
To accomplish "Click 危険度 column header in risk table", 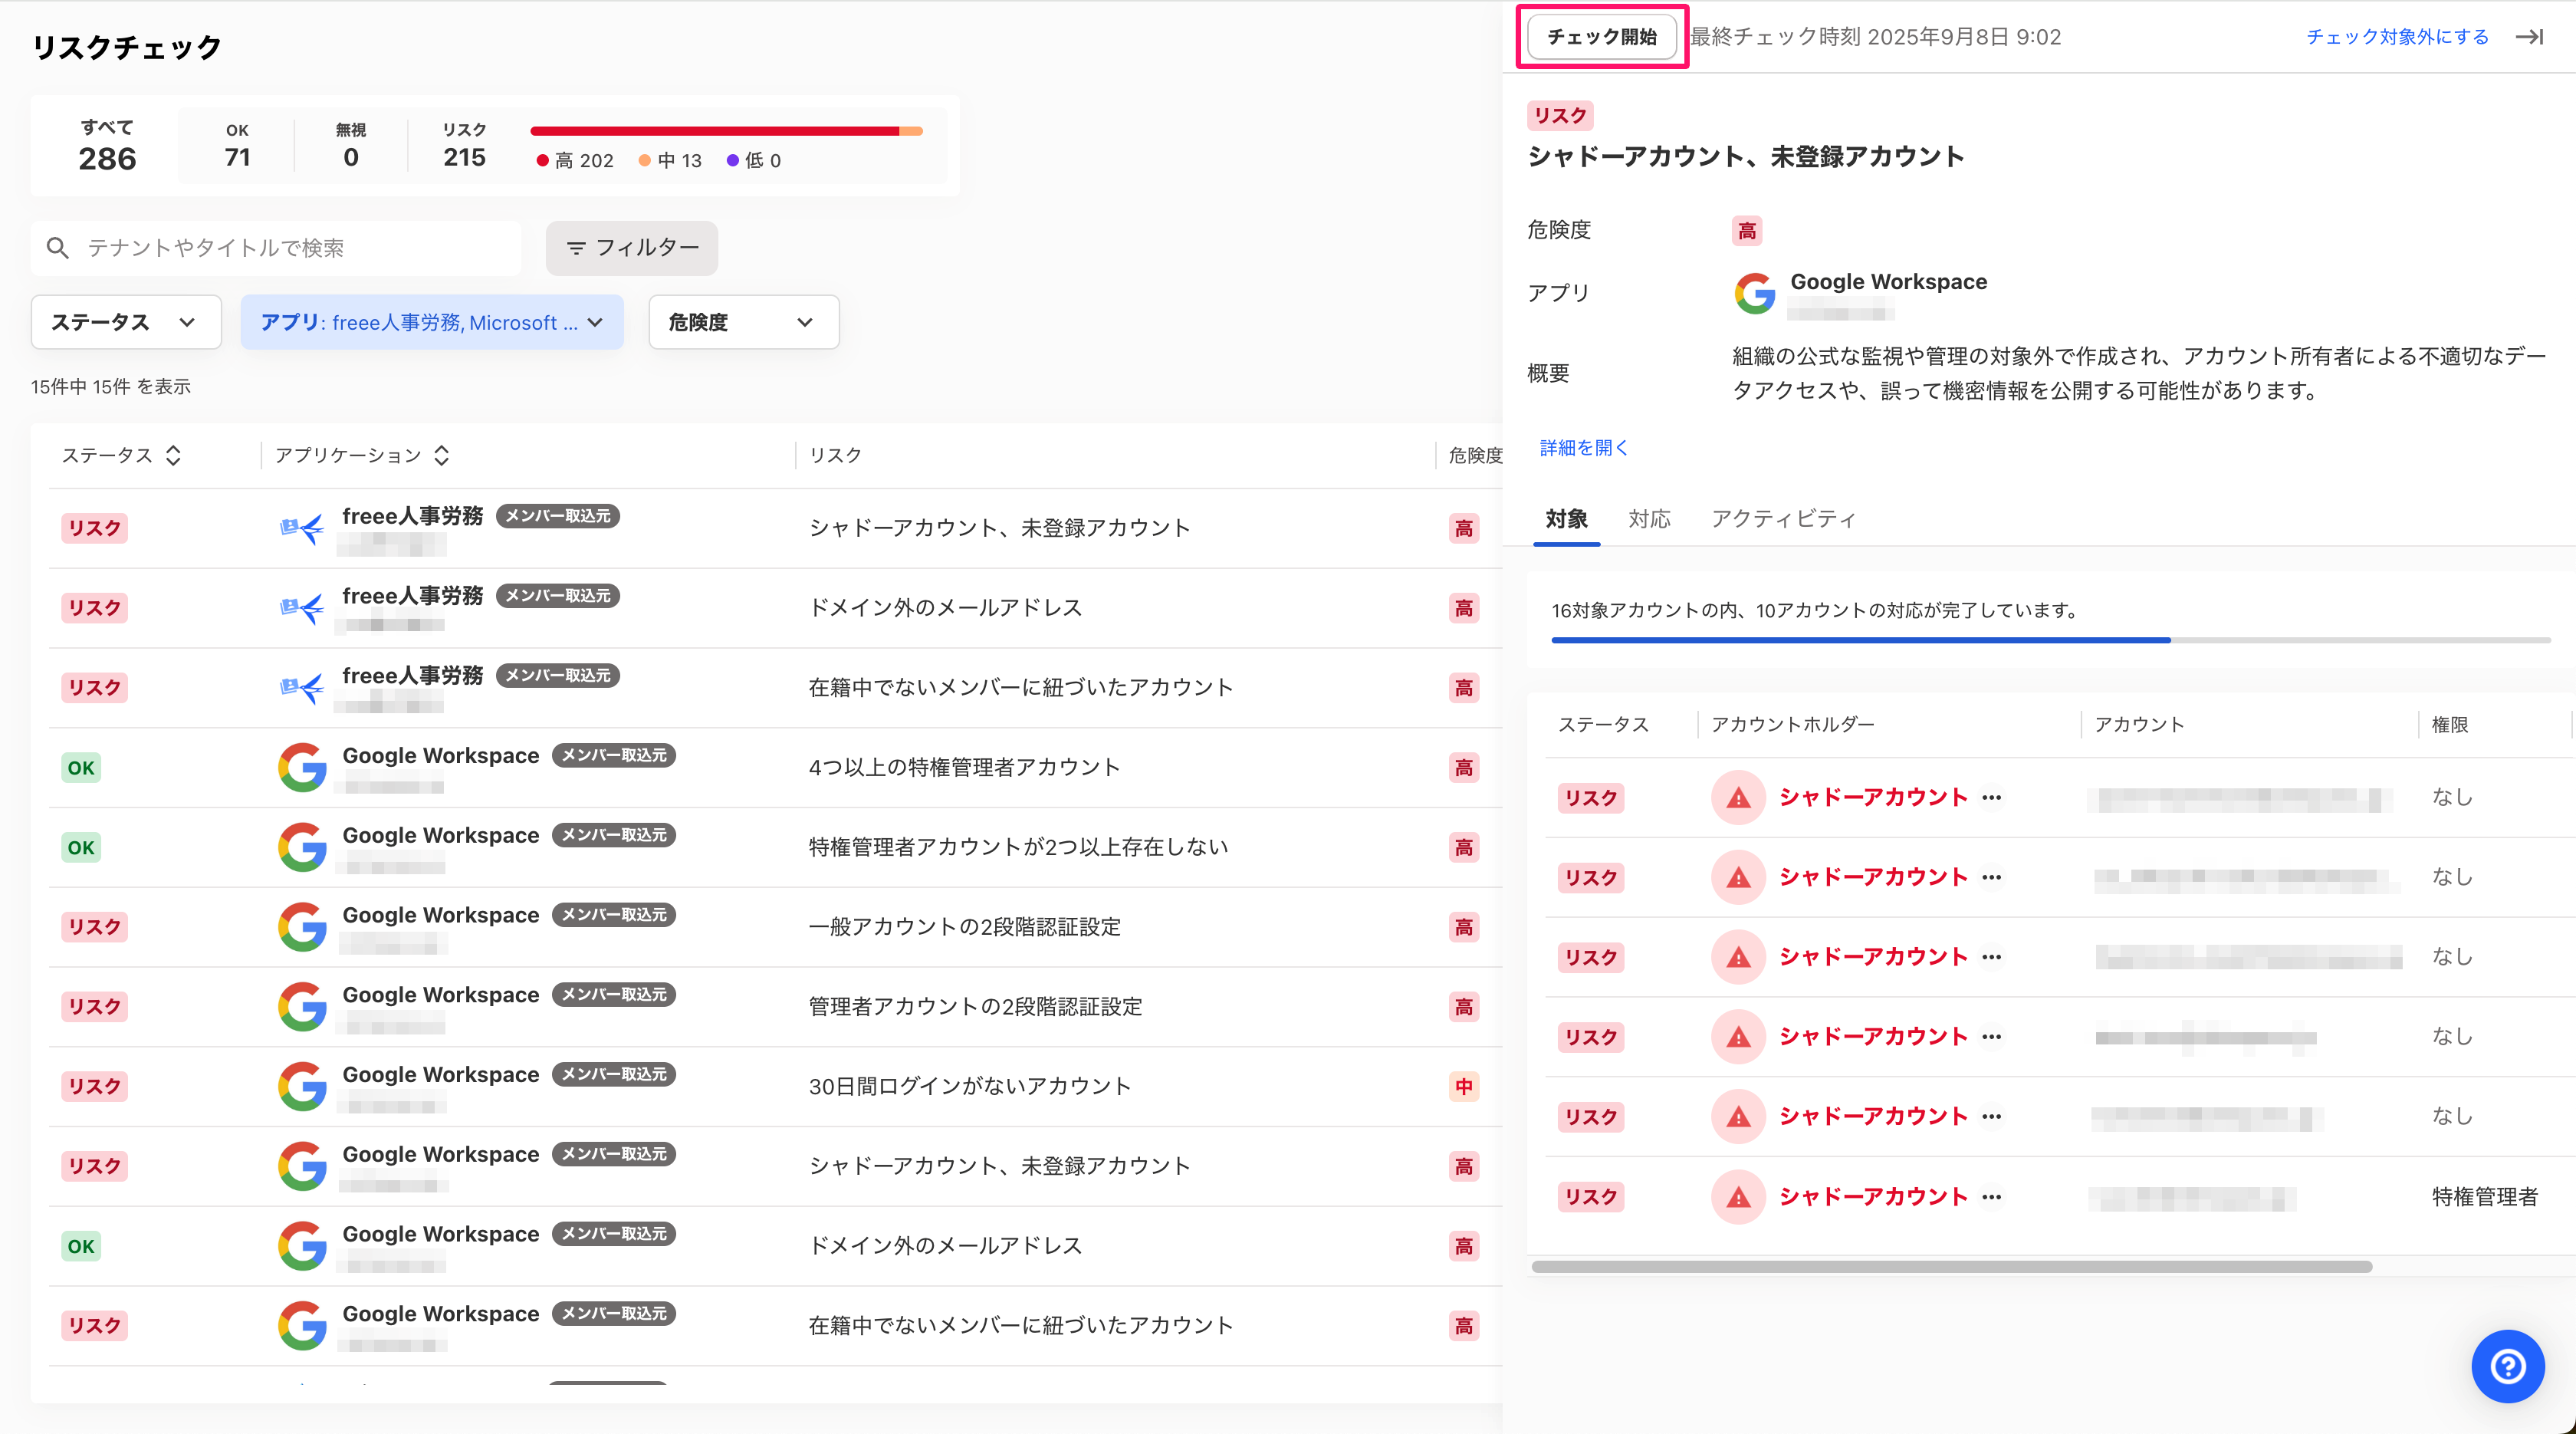I will pyautogui.click(x=1475, y=456).
